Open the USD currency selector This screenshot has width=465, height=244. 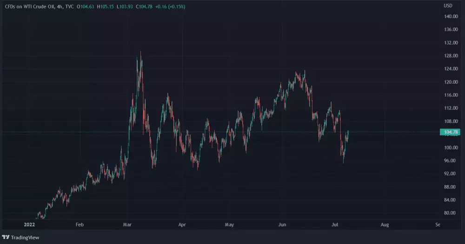click(448, 6)
